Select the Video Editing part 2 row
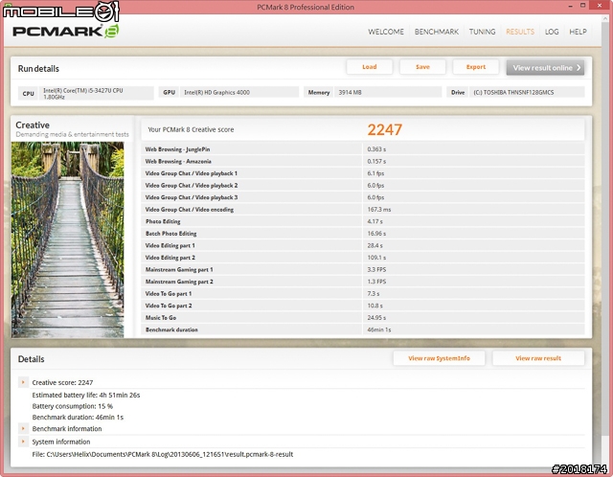 (x=362, y=258)
